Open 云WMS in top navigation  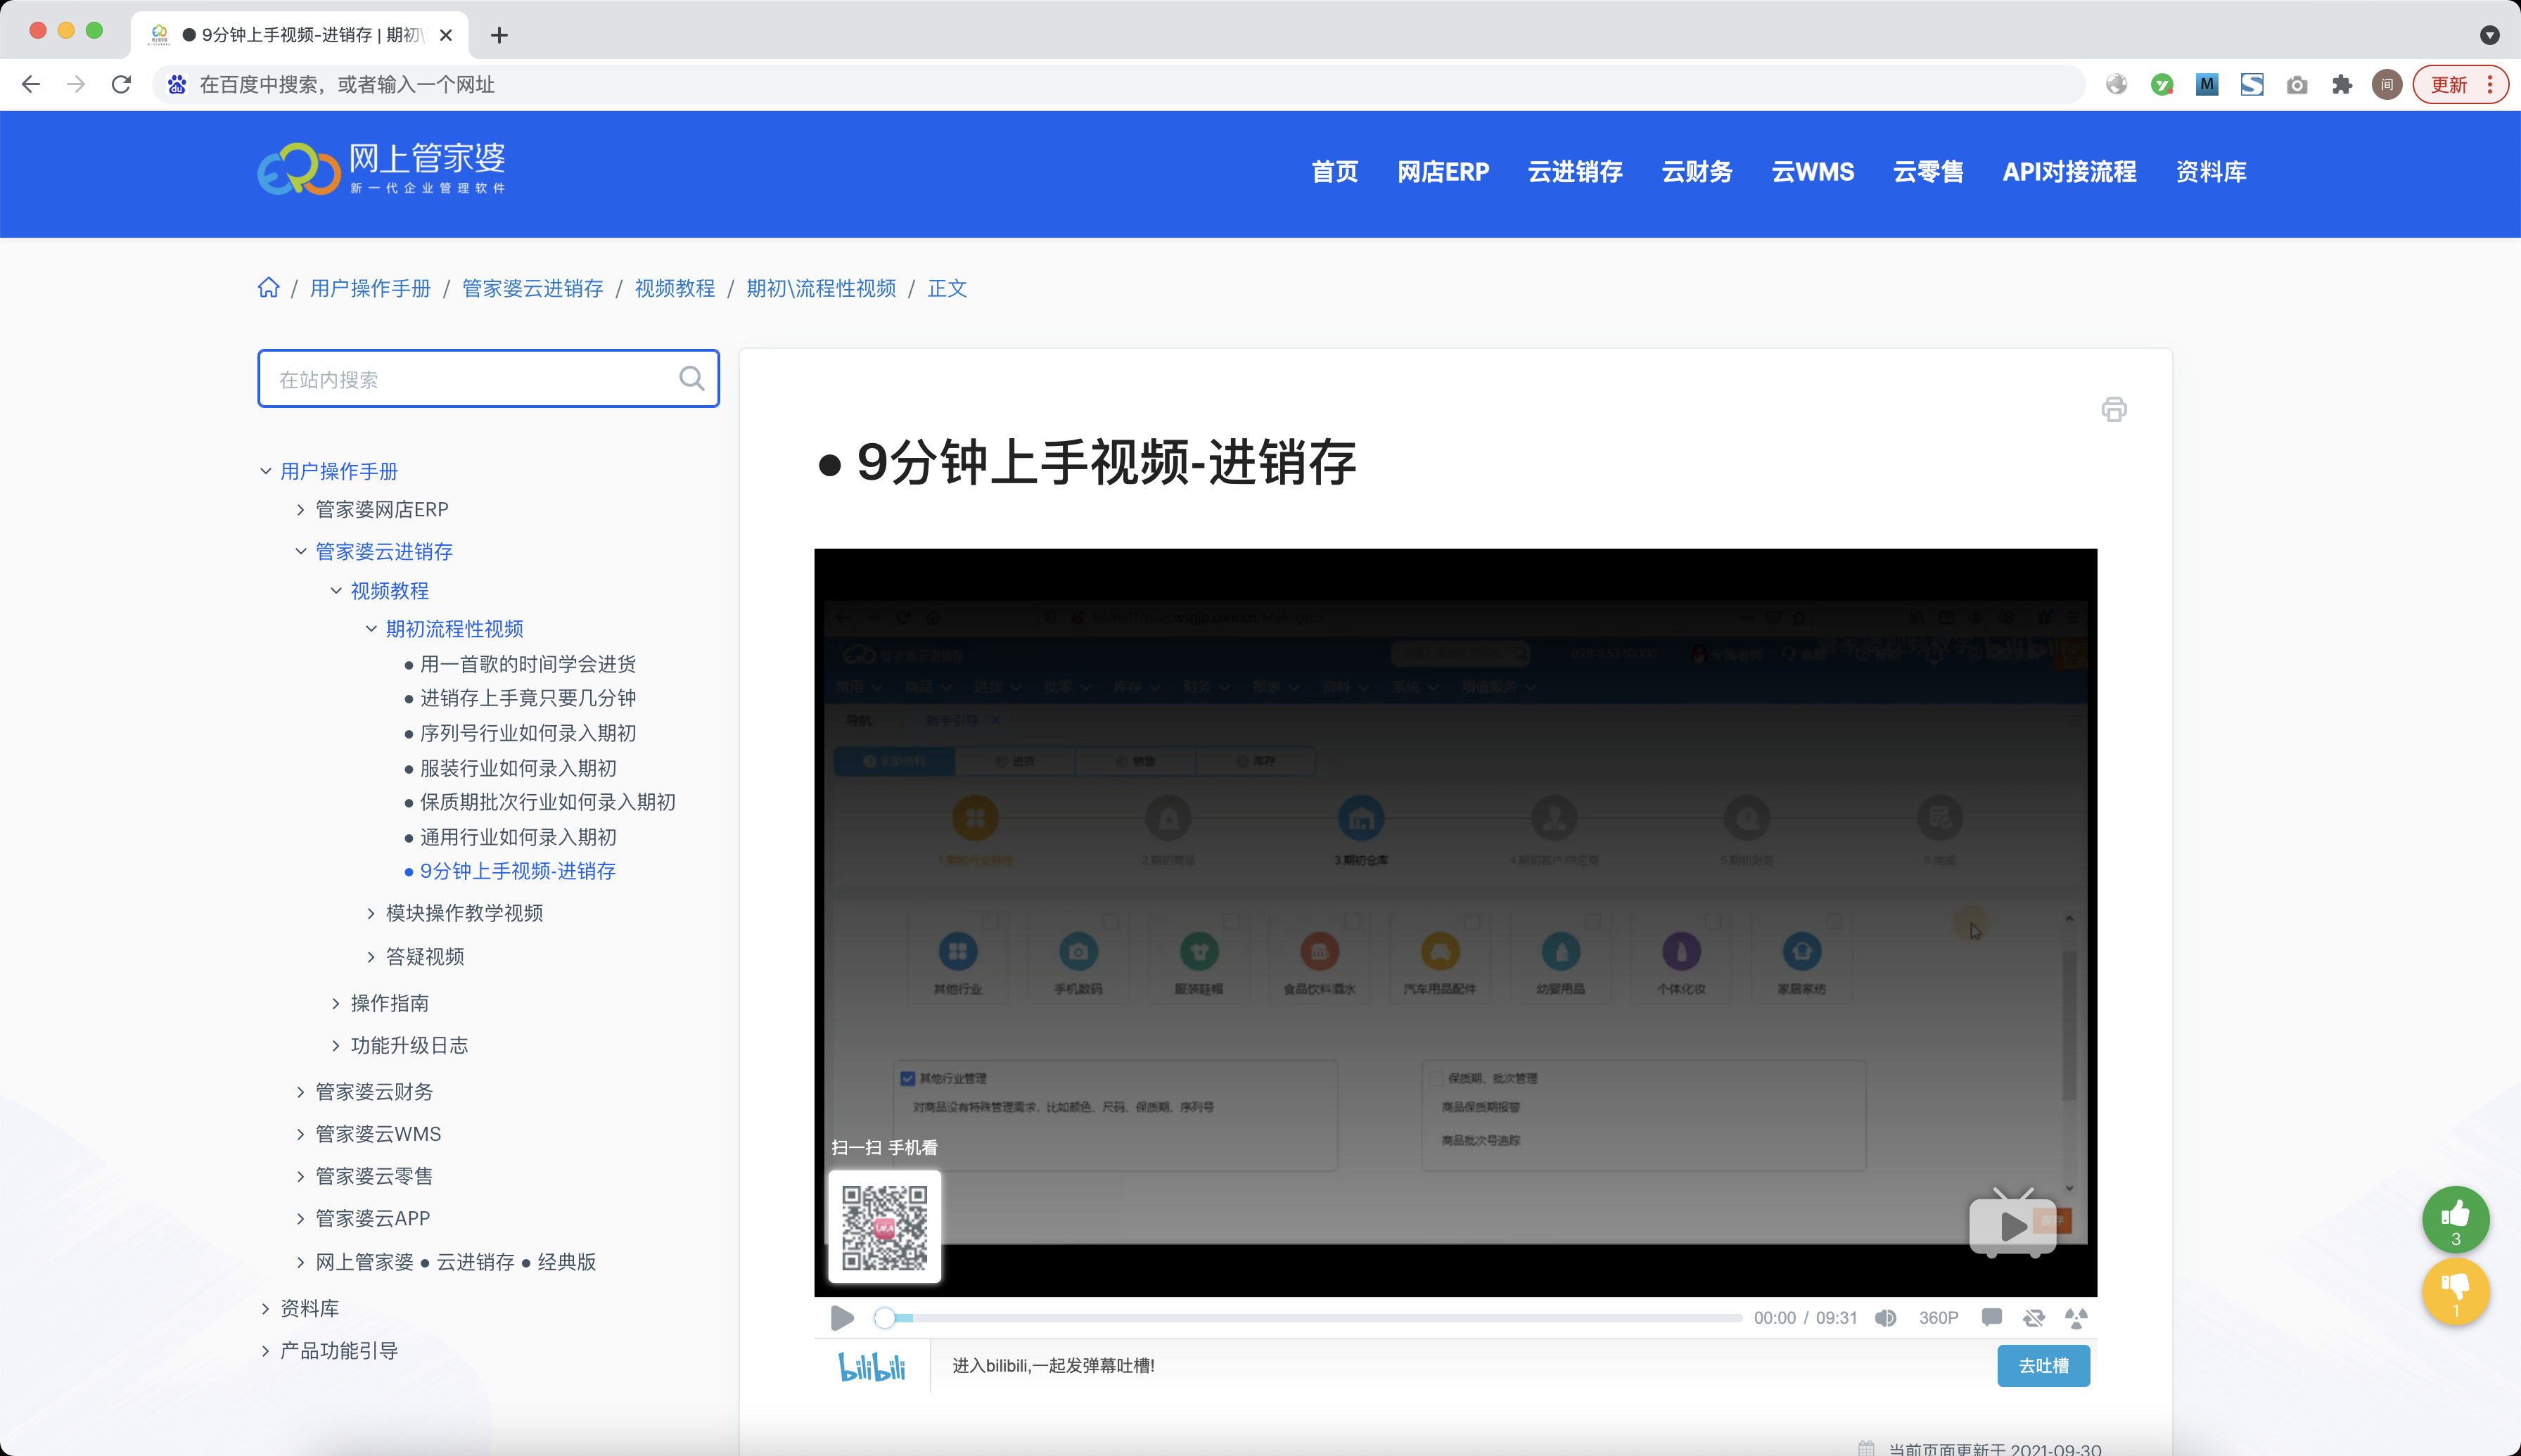tap(1812, 172)
